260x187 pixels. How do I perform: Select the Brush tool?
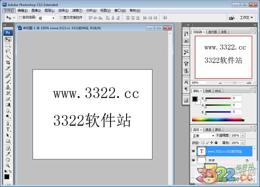pos(8,81)
